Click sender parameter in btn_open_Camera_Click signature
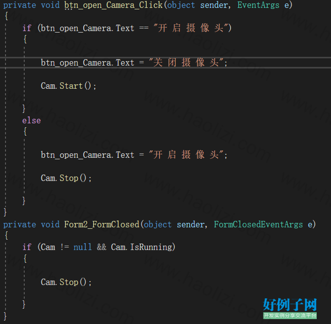The width and height of the screenshot is (331, 324). 215,5
